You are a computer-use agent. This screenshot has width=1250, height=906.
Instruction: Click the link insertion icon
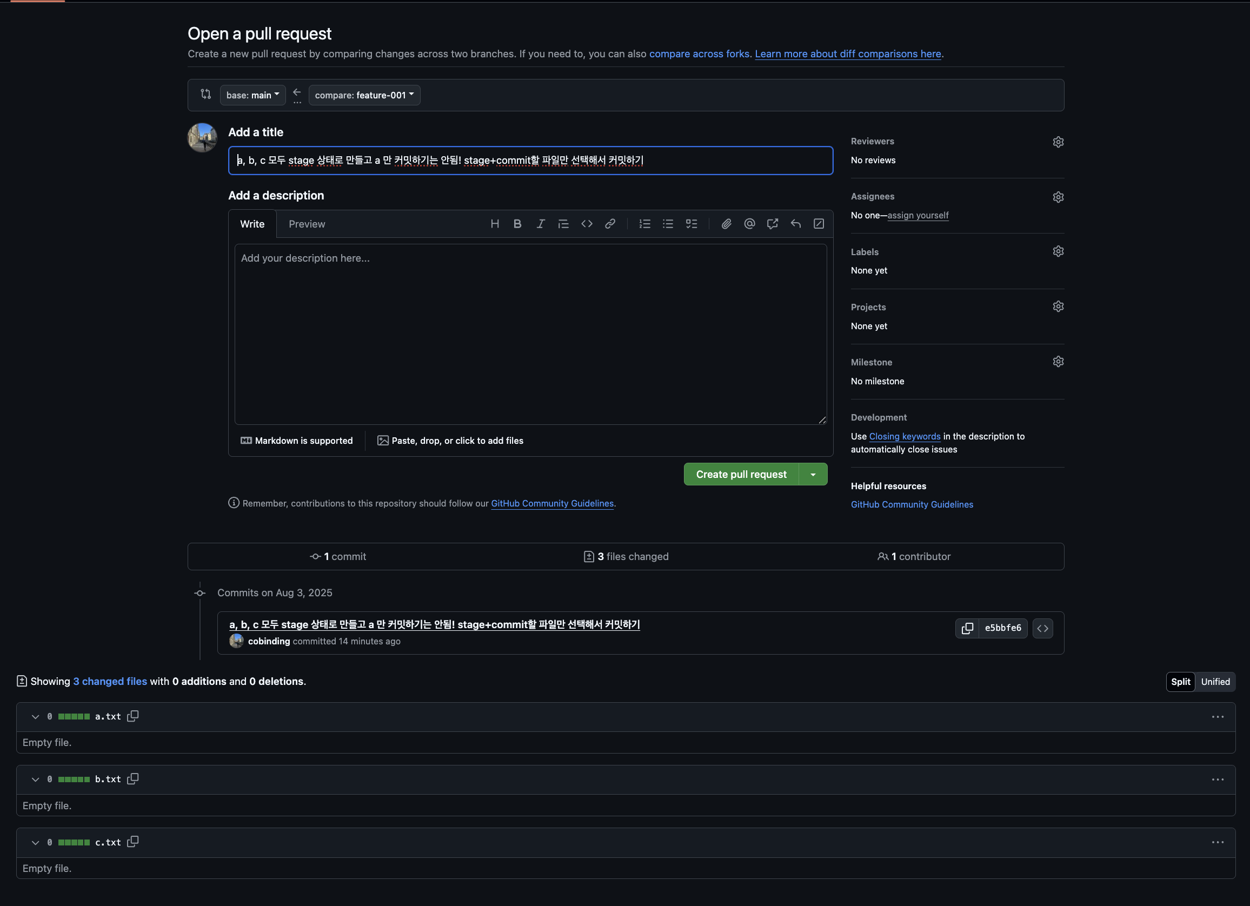(x=609, y=224)
